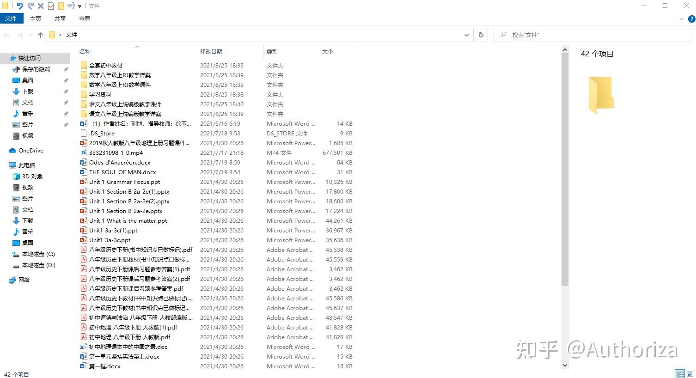Viewport: 696px width, 378px height.
Task: Select Unit 1 What is the matter.ppt
Action: point(128,220)
